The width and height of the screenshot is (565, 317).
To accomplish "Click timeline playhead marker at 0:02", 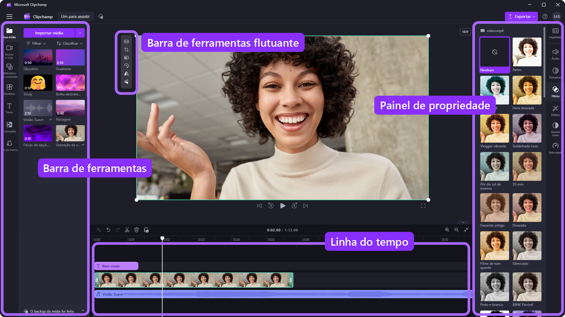I will coord(162,238).
